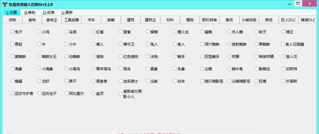Switch to the 书本 tab
This screenshot has height=134, width=319.
91,20
